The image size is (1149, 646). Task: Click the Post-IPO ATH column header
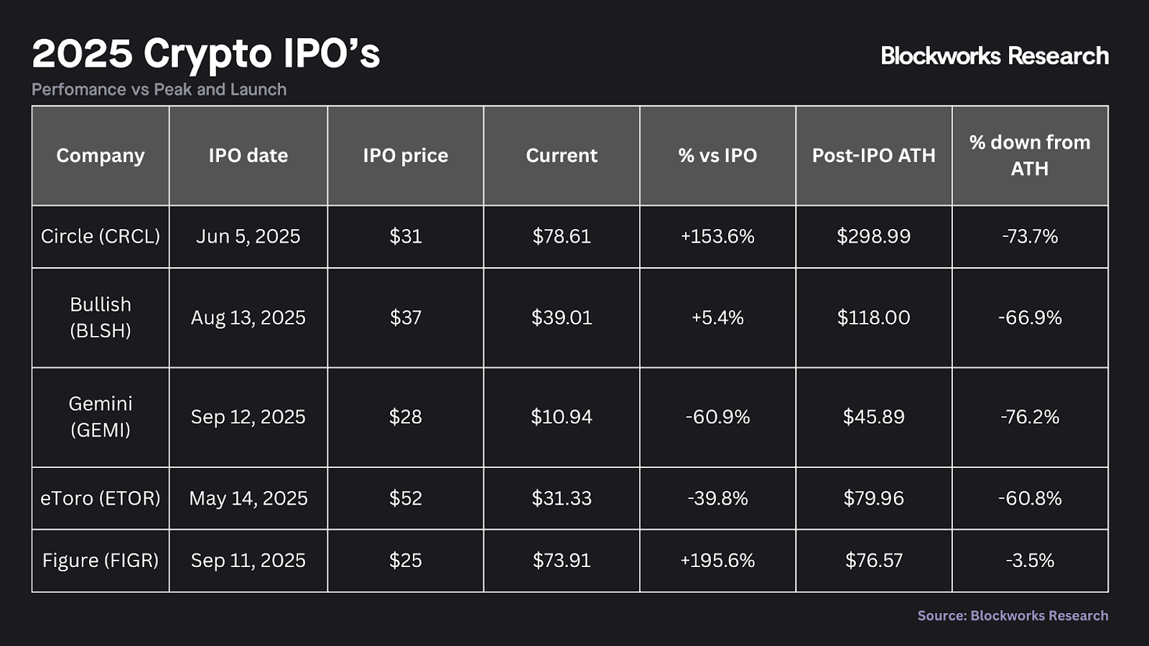click(874, 156)
